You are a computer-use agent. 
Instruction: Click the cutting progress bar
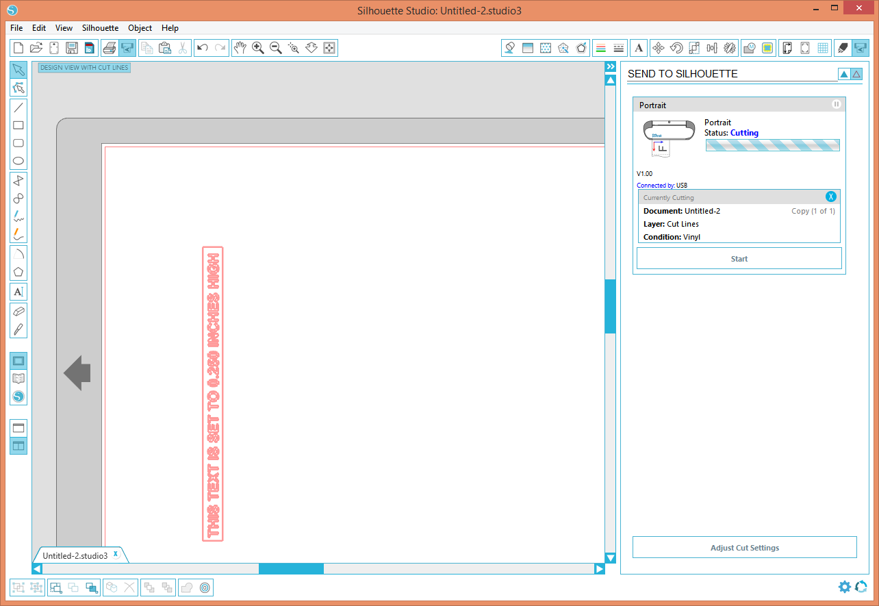772,145
